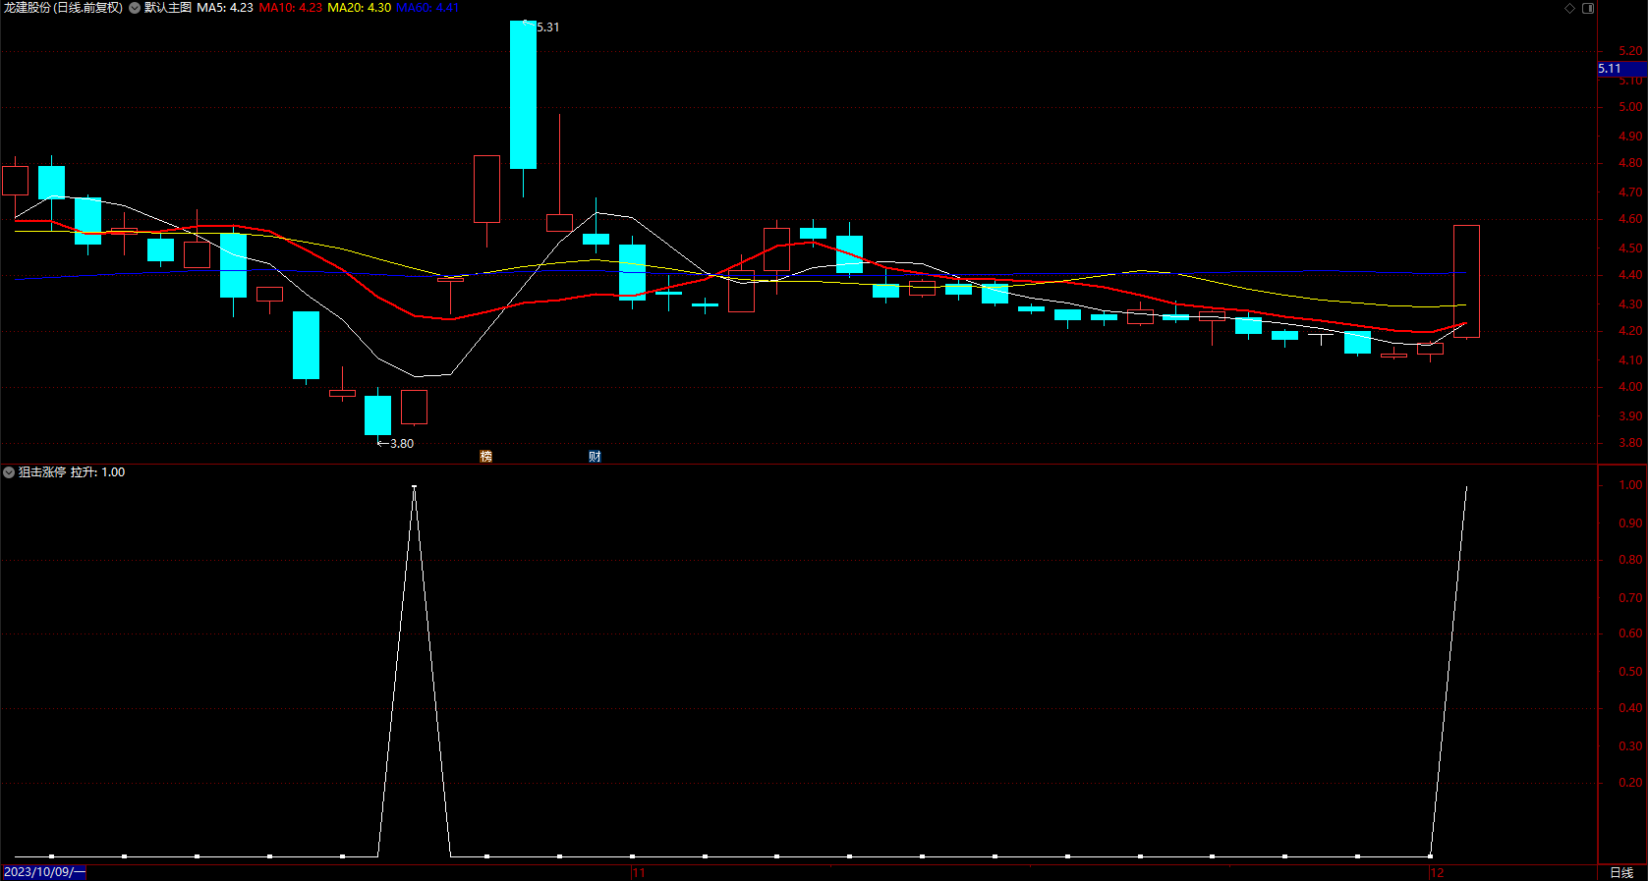Open the 狙击涨停 indicator dropdown arrow
This screenshot has width=1648, height=881.
[9, 472]
